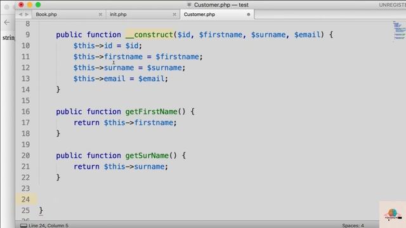Click the __construct method name

pyautogui.click(x=149, y=35)
